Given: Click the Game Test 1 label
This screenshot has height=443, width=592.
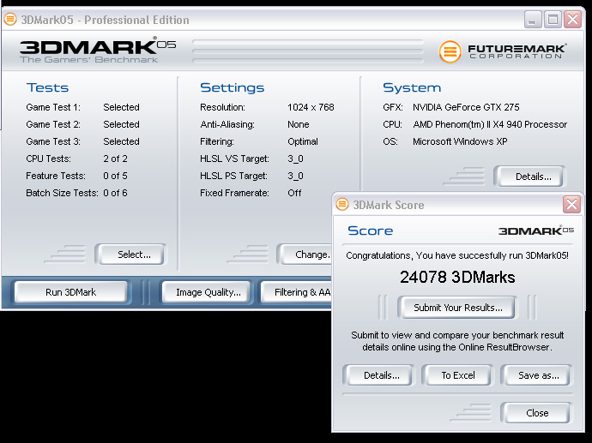Looking at the screenshot, I should point(53,107).
